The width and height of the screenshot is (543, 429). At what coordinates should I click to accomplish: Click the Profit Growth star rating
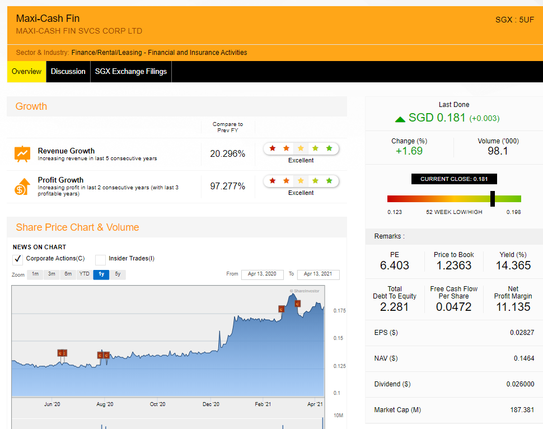pos(301,181)
